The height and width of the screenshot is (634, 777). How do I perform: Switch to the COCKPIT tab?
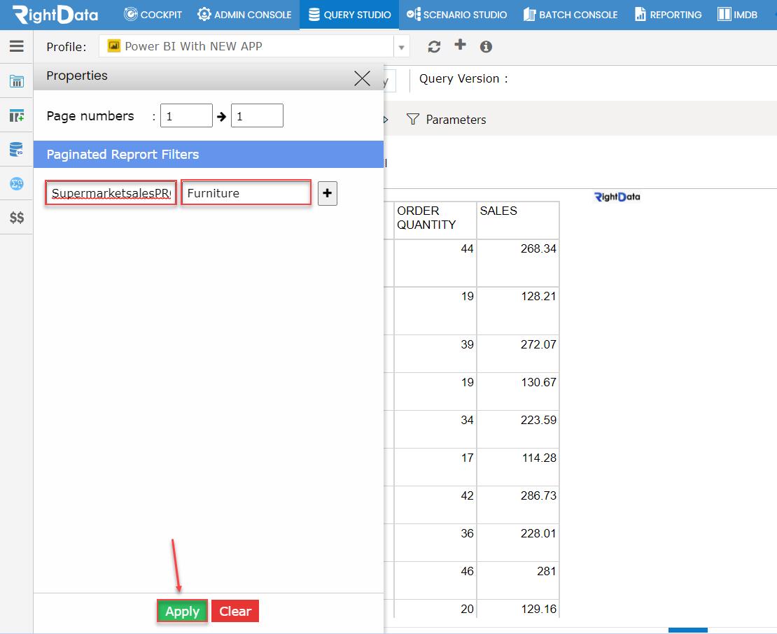[153, 14]
